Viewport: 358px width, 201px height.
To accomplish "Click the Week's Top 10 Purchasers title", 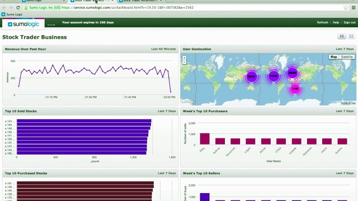I will [205, 111].
